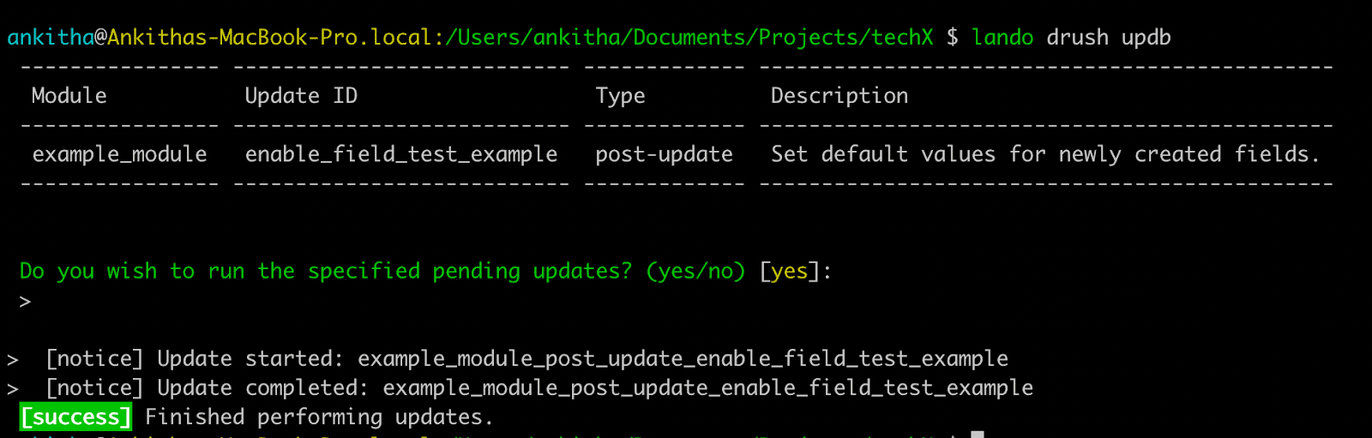Click the 'Finished performing updates.' message
The width and height of the screenshot is (1372, 438).
319,417
